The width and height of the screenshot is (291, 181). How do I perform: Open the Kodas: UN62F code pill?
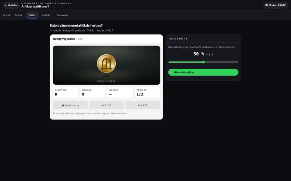coord(276,5)
